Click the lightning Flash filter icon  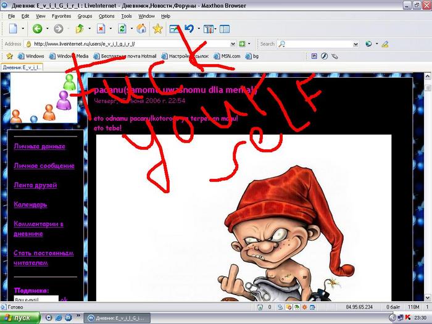coord(324,56)
